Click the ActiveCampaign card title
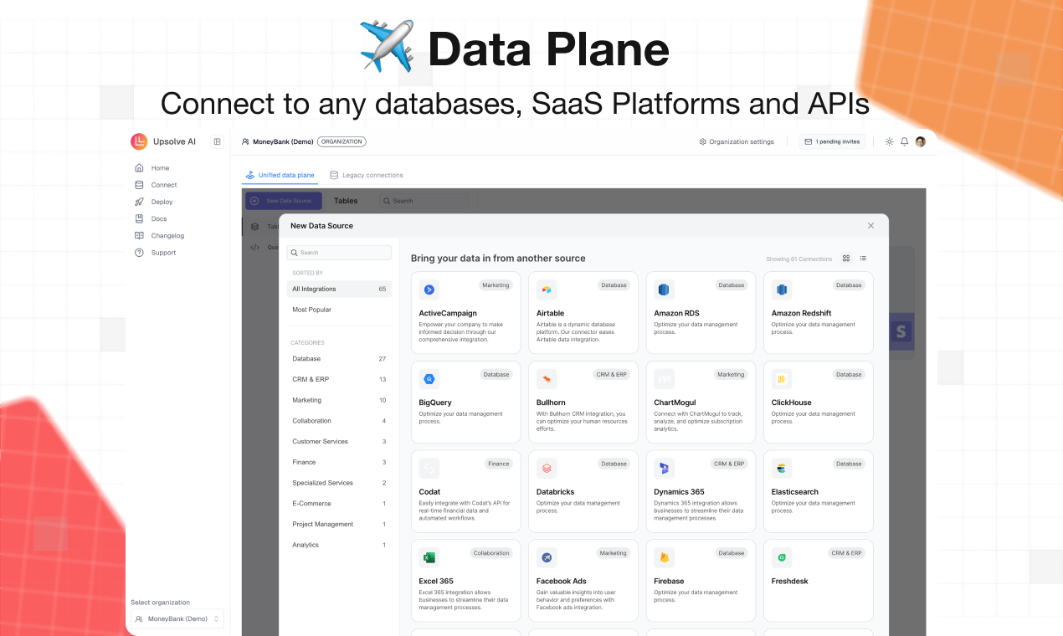 tap(448, 313)
